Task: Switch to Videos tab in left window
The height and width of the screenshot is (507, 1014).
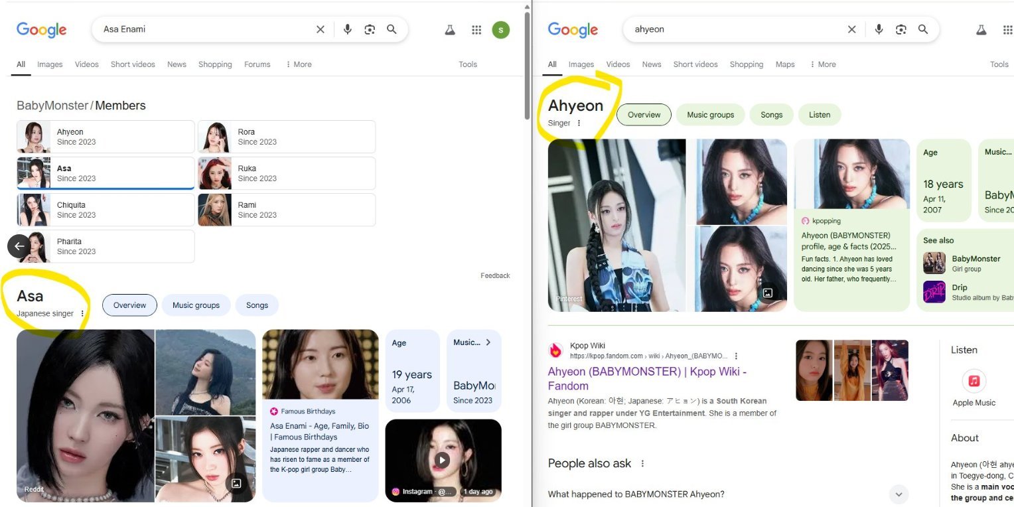Action: coord(86,64)
